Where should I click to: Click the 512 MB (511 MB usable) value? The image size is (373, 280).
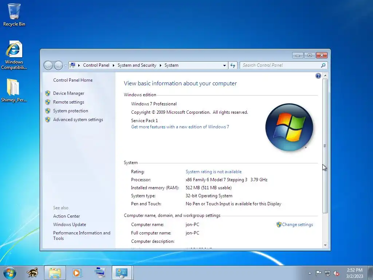pos(209,188)
